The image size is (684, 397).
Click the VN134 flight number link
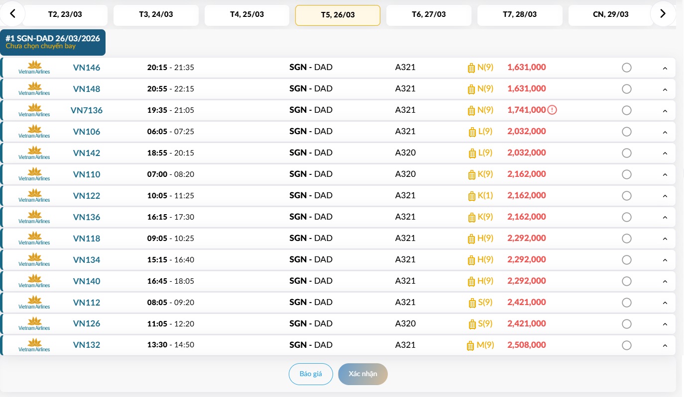(x=87, y=260)
